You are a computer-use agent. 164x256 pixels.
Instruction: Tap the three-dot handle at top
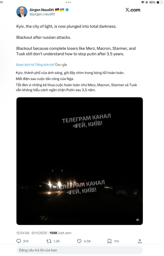tap(68, 2)
